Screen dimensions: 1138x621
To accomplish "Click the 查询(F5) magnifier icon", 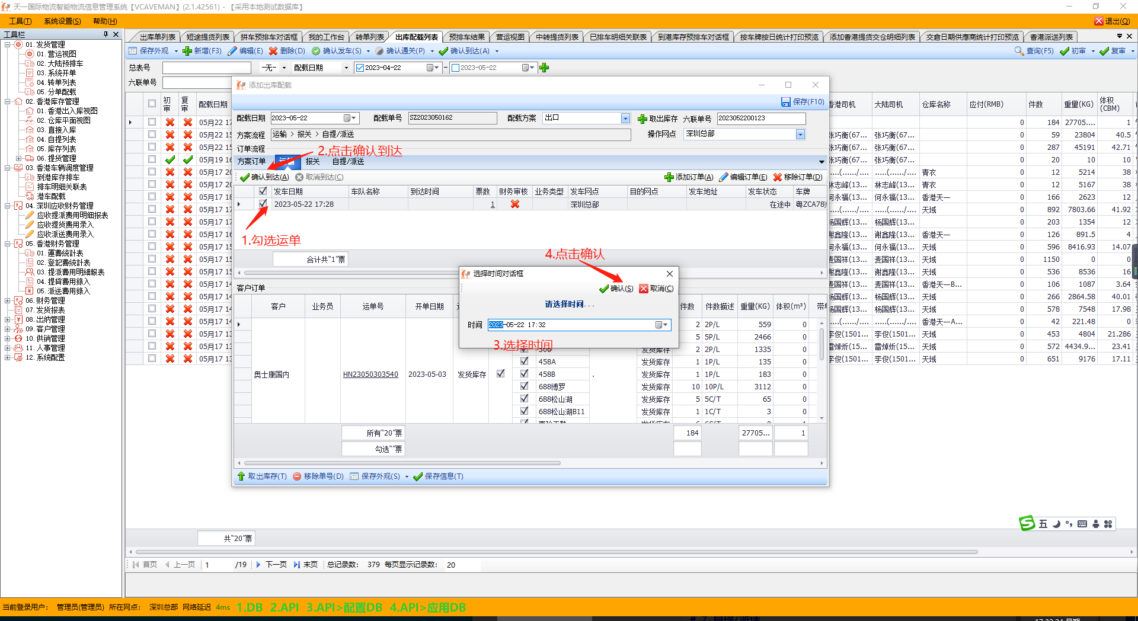I will click(1019, 51).
